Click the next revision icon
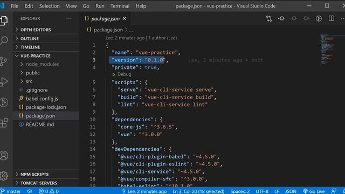 [x=306, y=18]
